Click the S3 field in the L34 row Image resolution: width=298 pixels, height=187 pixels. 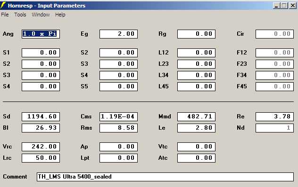pyautogui.click(x=41, y=75)
